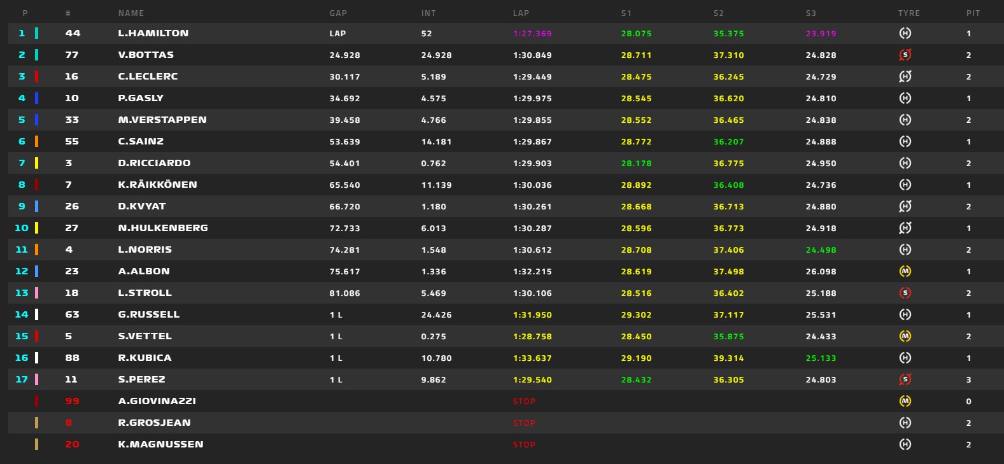Click the TYRE column header
This screenshot has width=1004, height=464.
pos(909,13)
